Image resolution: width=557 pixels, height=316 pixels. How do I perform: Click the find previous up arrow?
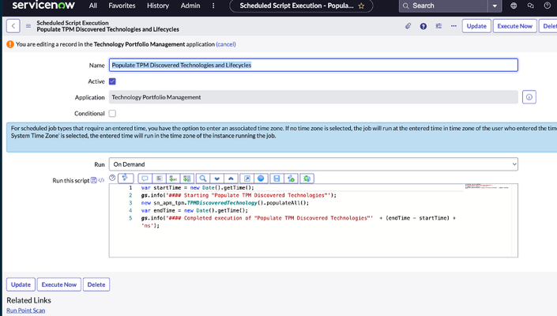[231, 179]
